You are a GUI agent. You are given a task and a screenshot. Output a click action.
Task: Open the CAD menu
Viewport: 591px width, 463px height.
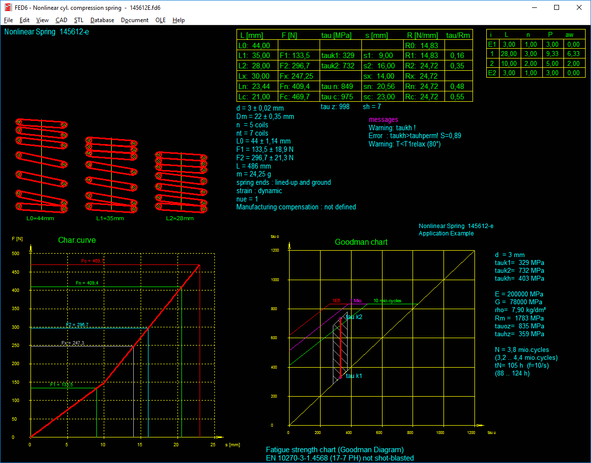61,20
